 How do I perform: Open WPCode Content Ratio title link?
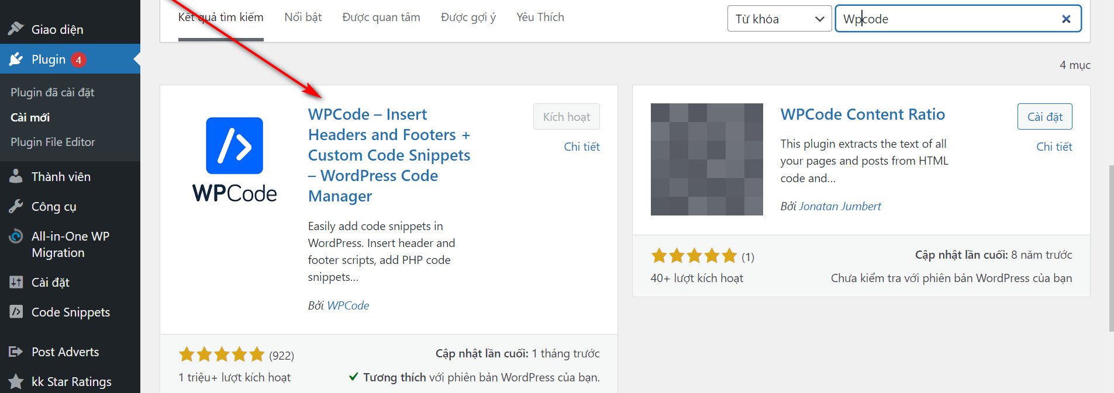(x=863, y=114)
